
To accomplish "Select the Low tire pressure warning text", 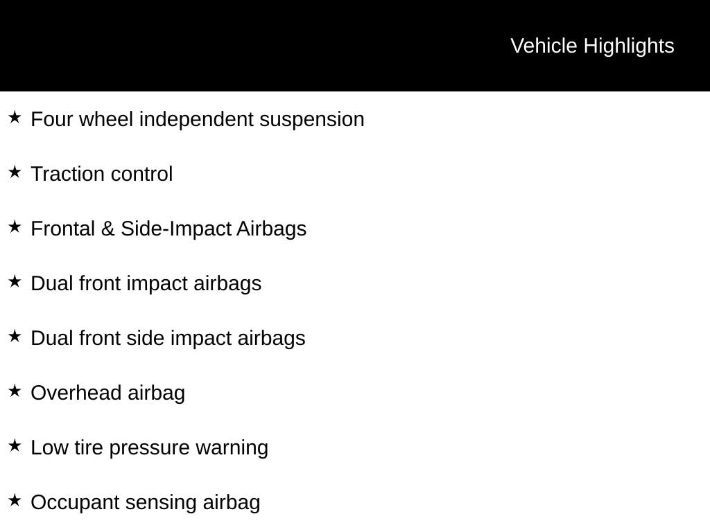I will 150,447.
